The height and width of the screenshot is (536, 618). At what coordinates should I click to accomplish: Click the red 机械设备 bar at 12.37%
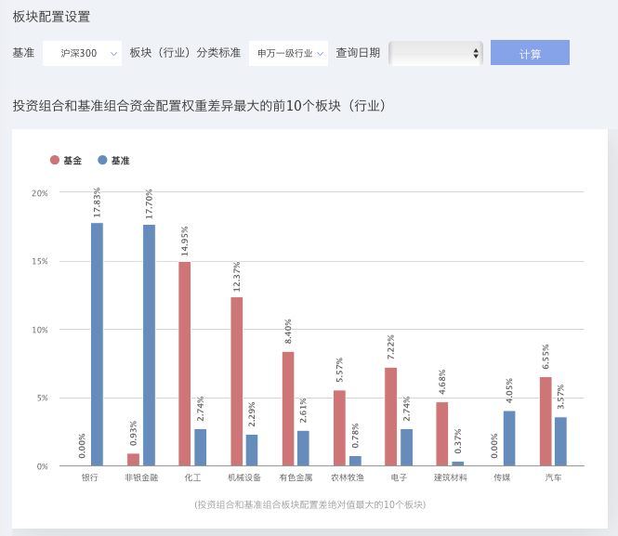click(236, 382)
